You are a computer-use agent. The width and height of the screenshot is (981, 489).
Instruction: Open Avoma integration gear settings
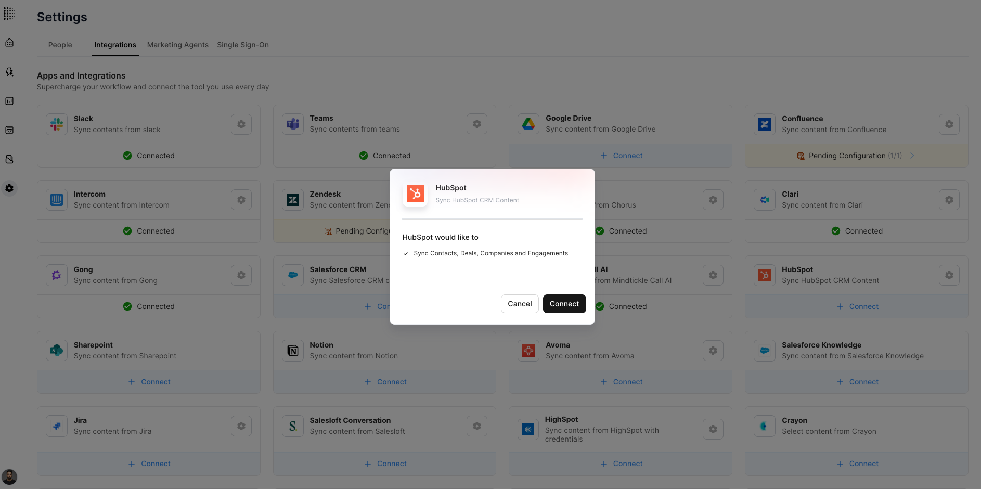(713, 351)
